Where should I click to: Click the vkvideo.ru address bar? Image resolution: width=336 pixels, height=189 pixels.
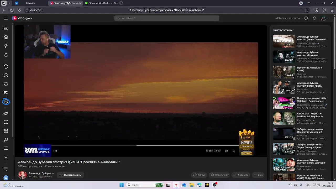coord(36,10)
